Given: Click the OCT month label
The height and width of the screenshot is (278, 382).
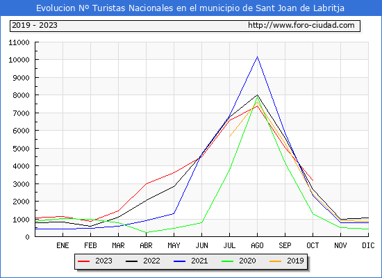Looking at the screenshot, I should [x=313, y=245].
